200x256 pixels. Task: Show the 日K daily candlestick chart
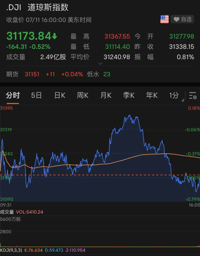(x=60, y=95)
